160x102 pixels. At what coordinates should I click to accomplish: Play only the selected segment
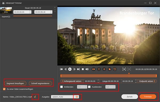(x=124, y=69)
